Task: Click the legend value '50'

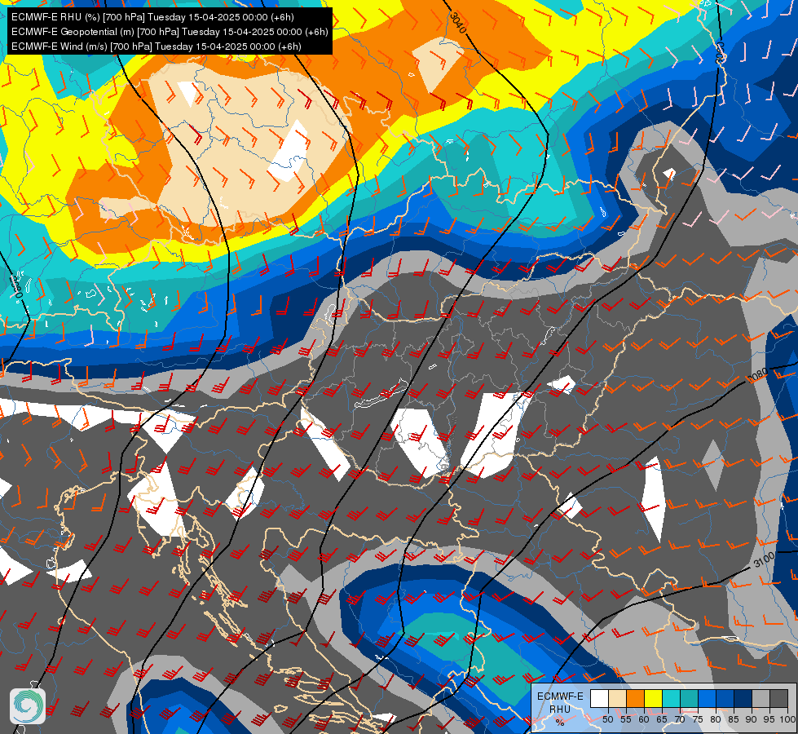Action: click(608, 719)
